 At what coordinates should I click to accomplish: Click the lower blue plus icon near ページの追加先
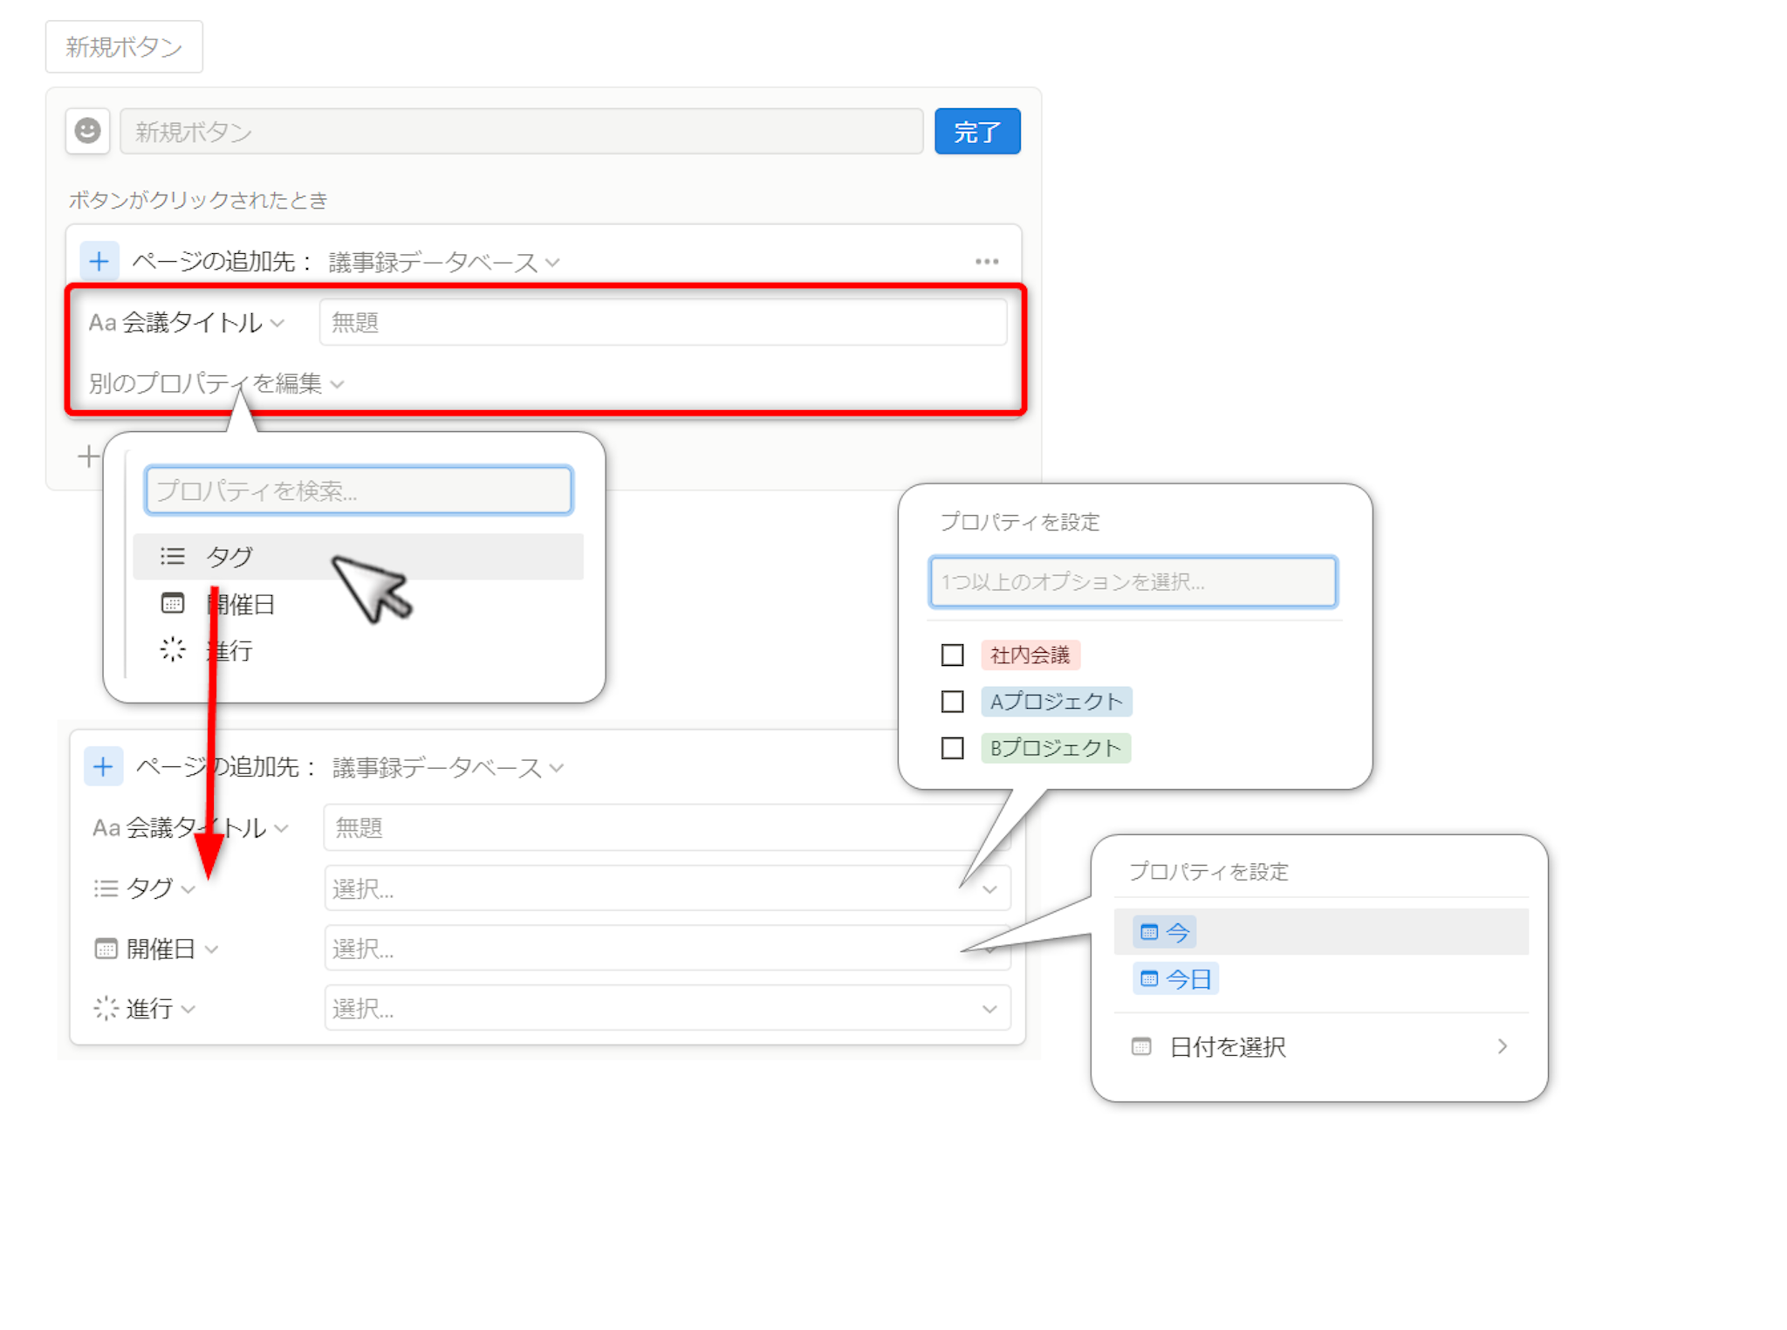(x=103, y=766)
